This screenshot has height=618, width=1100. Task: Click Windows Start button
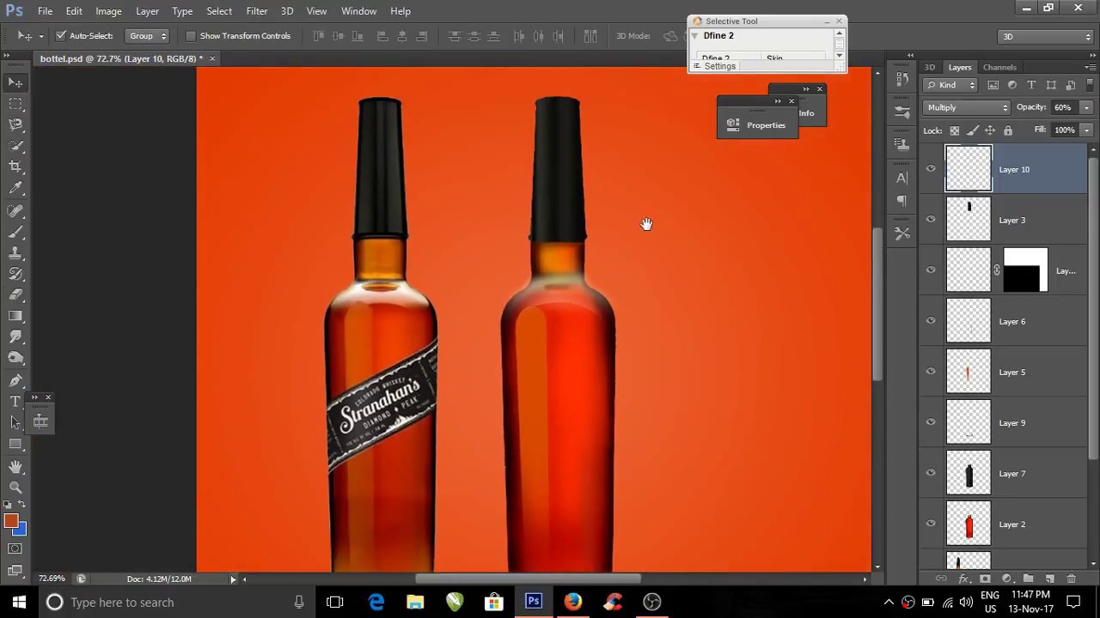(19, 602)
